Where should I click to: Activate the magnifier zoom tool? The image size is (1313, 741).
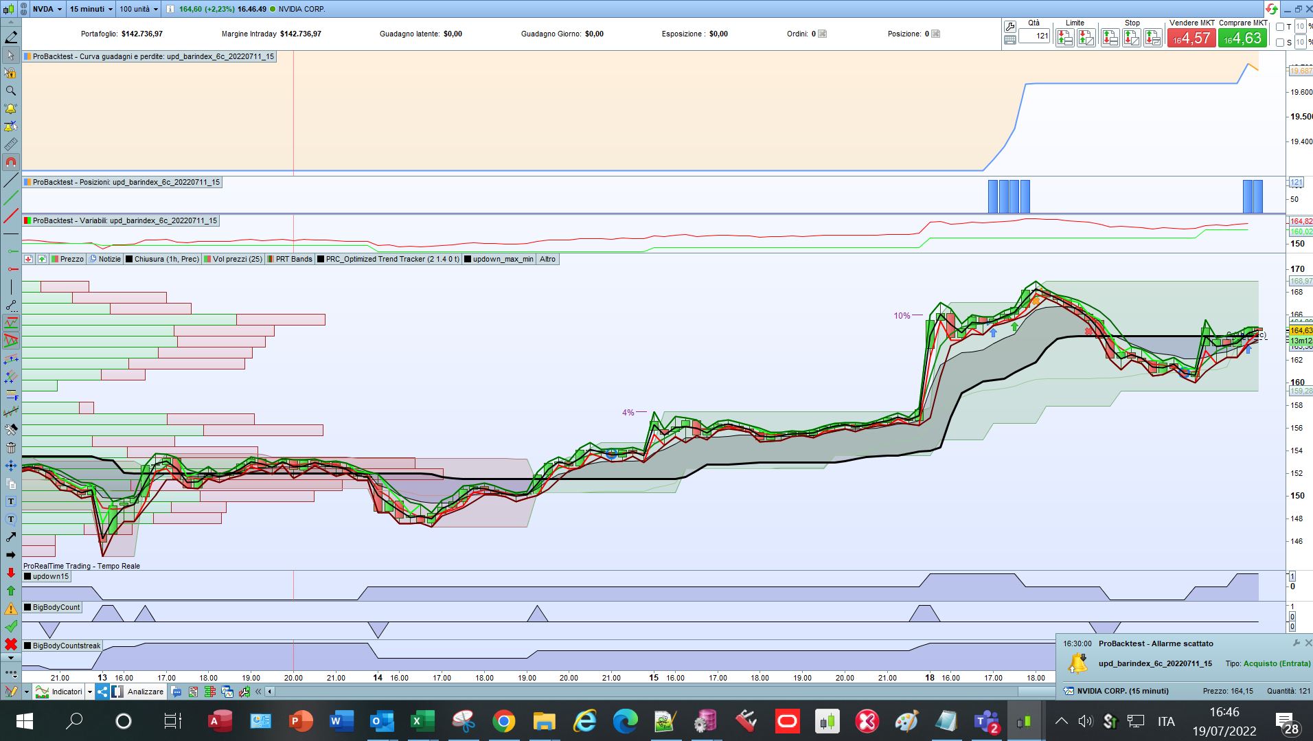point(11,91)
